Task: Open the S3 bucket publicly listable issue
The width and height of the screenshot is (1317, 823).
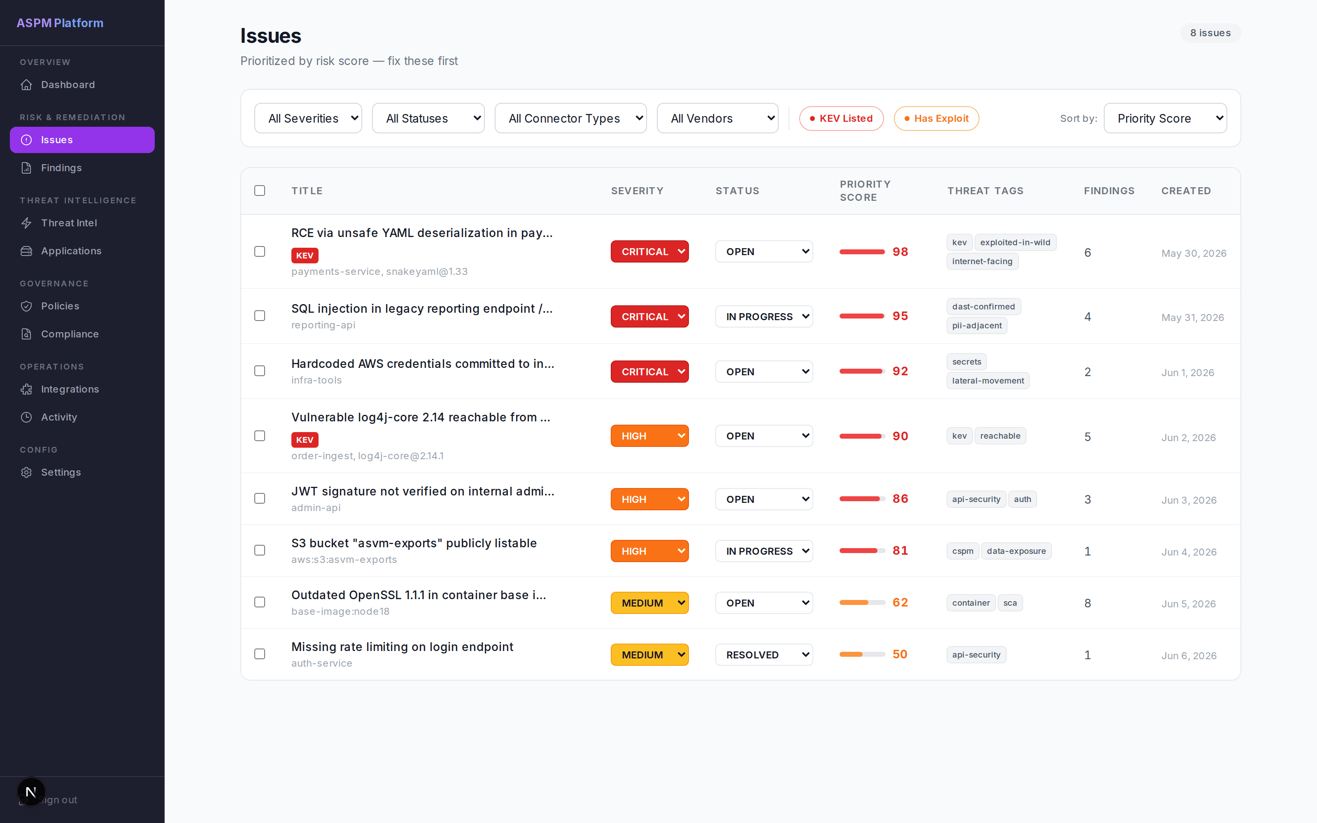Action: pyautogui.click(x=414, y=543)
